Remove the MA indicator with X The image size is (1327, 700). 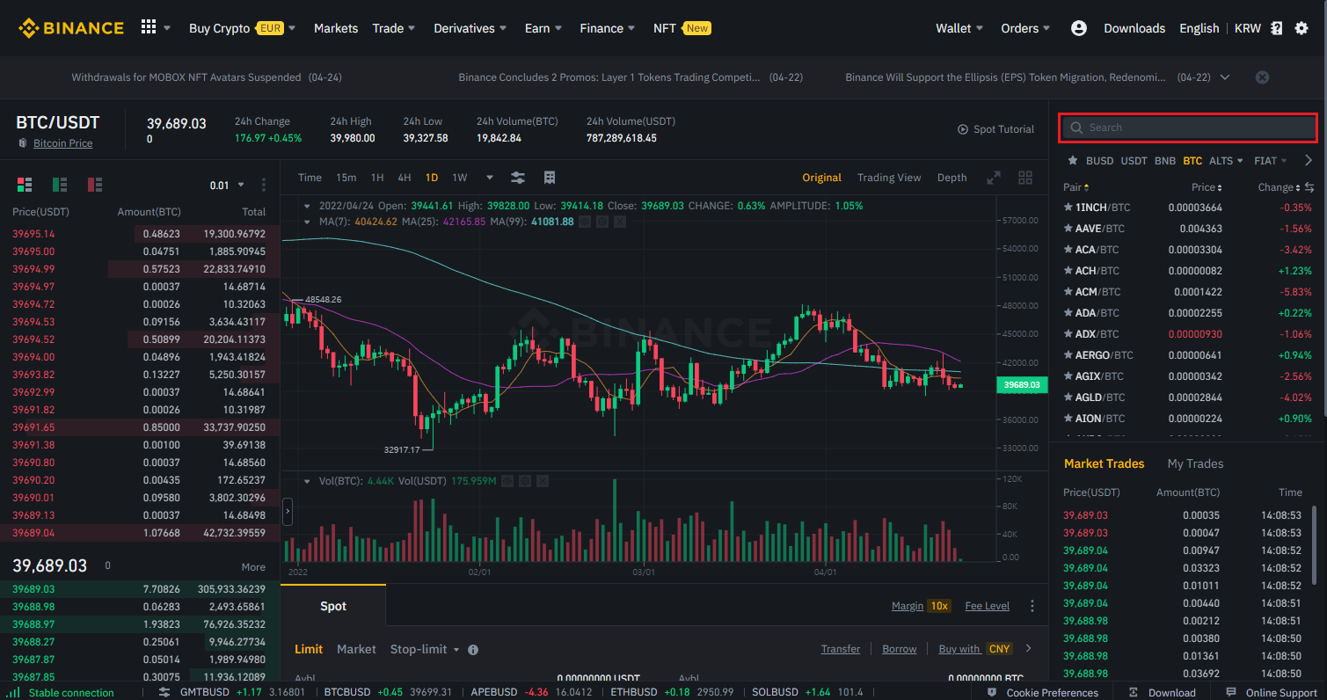pyautogui.click(x=619, y=222)
